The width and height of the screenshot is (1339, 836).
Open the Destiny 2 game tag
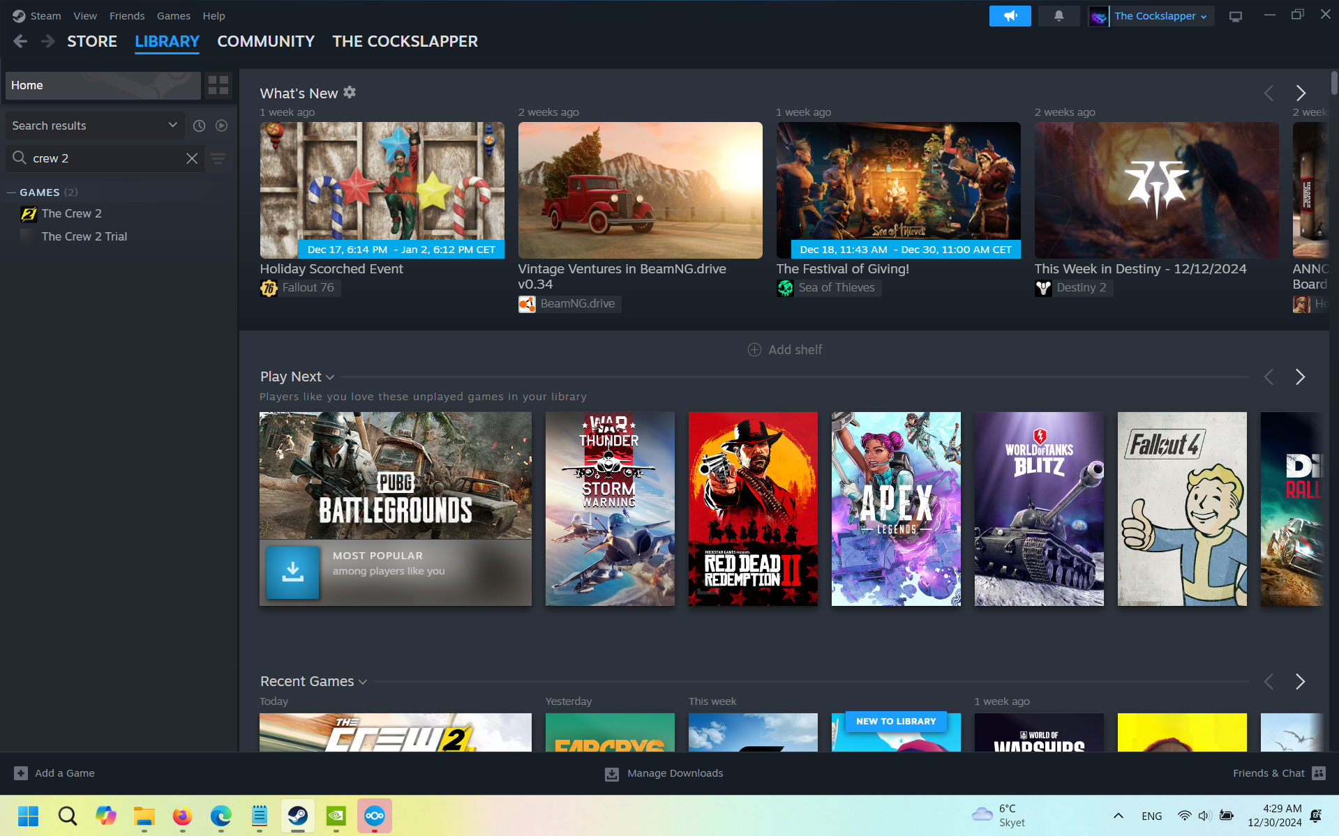coord(1073,288)
